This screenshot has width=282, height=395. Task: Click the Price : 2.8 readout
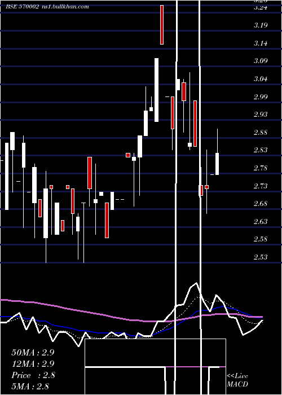tap(33, 375)
